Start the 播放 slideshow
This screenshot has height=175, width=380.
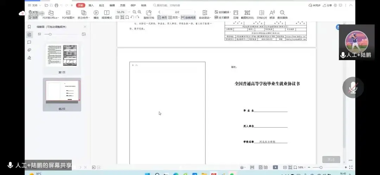tap(96, 14)
